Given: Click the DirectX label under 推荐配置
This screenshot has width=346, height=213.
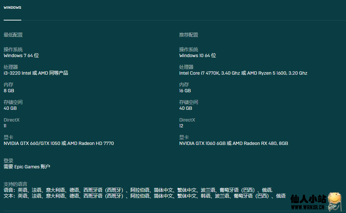Looking at the screenshot, I should [187, 120].
